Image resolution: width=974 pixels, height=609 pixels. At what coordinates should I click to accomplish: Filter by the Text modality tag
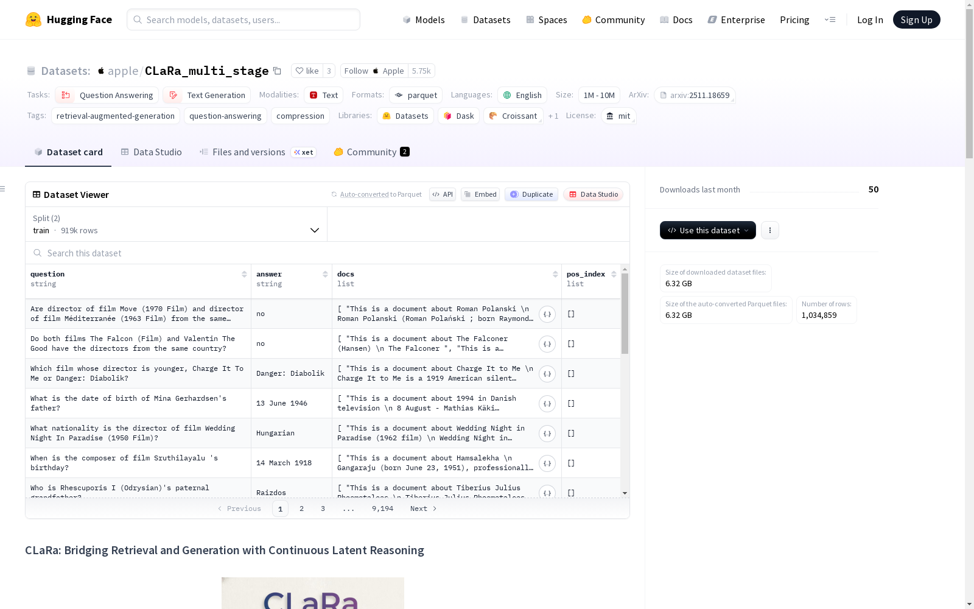pyautogui.click(x=324, y=95)
